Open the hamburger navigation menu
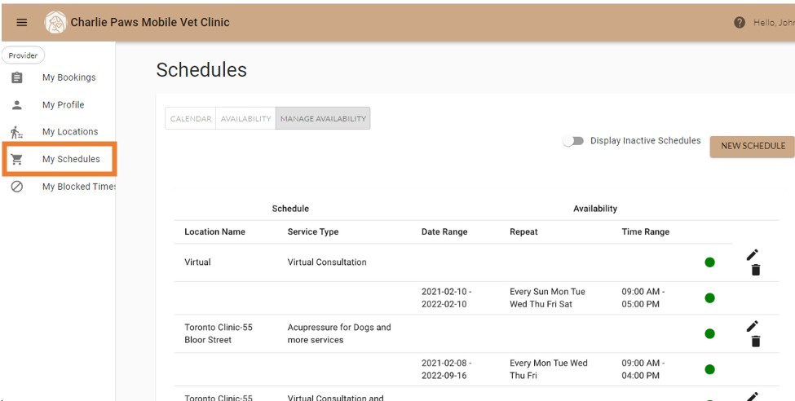The width and height of the screenshot is (795, 401). pyautogui.click(x=22, y=23)
